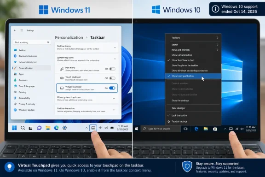Open Taskbar settings from context menu

[193, 121]
